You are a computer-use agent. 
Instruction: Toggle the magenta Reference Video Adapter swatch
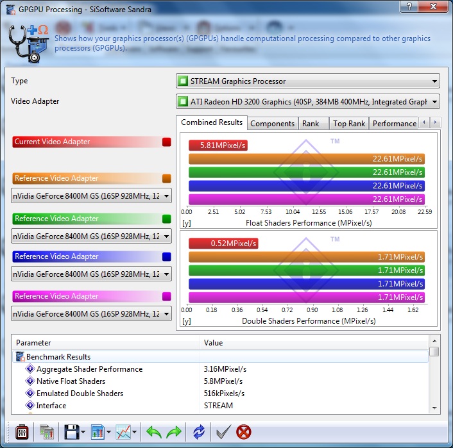(x=167, y=297)
